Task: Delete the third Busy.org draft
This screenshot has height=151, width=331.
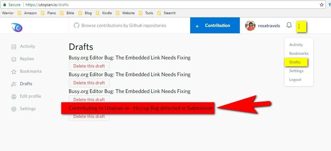Action: pos(89,99)
